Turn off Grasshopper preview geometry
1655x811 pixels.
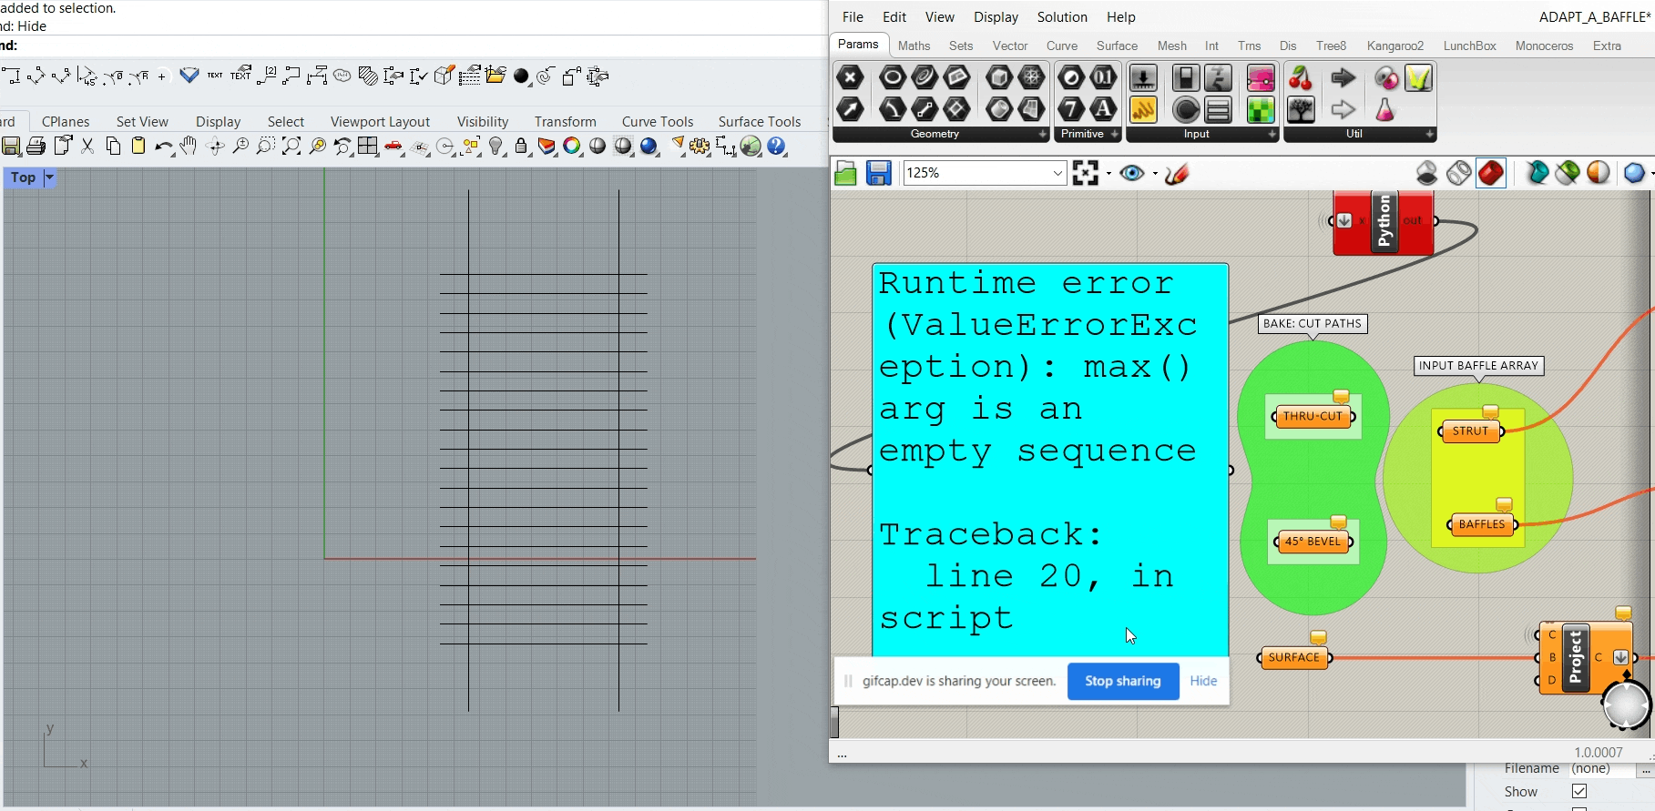(1427, 173)
